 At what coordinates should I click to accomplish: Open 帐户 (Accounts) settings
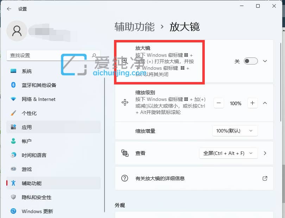[x=14, y=141]
